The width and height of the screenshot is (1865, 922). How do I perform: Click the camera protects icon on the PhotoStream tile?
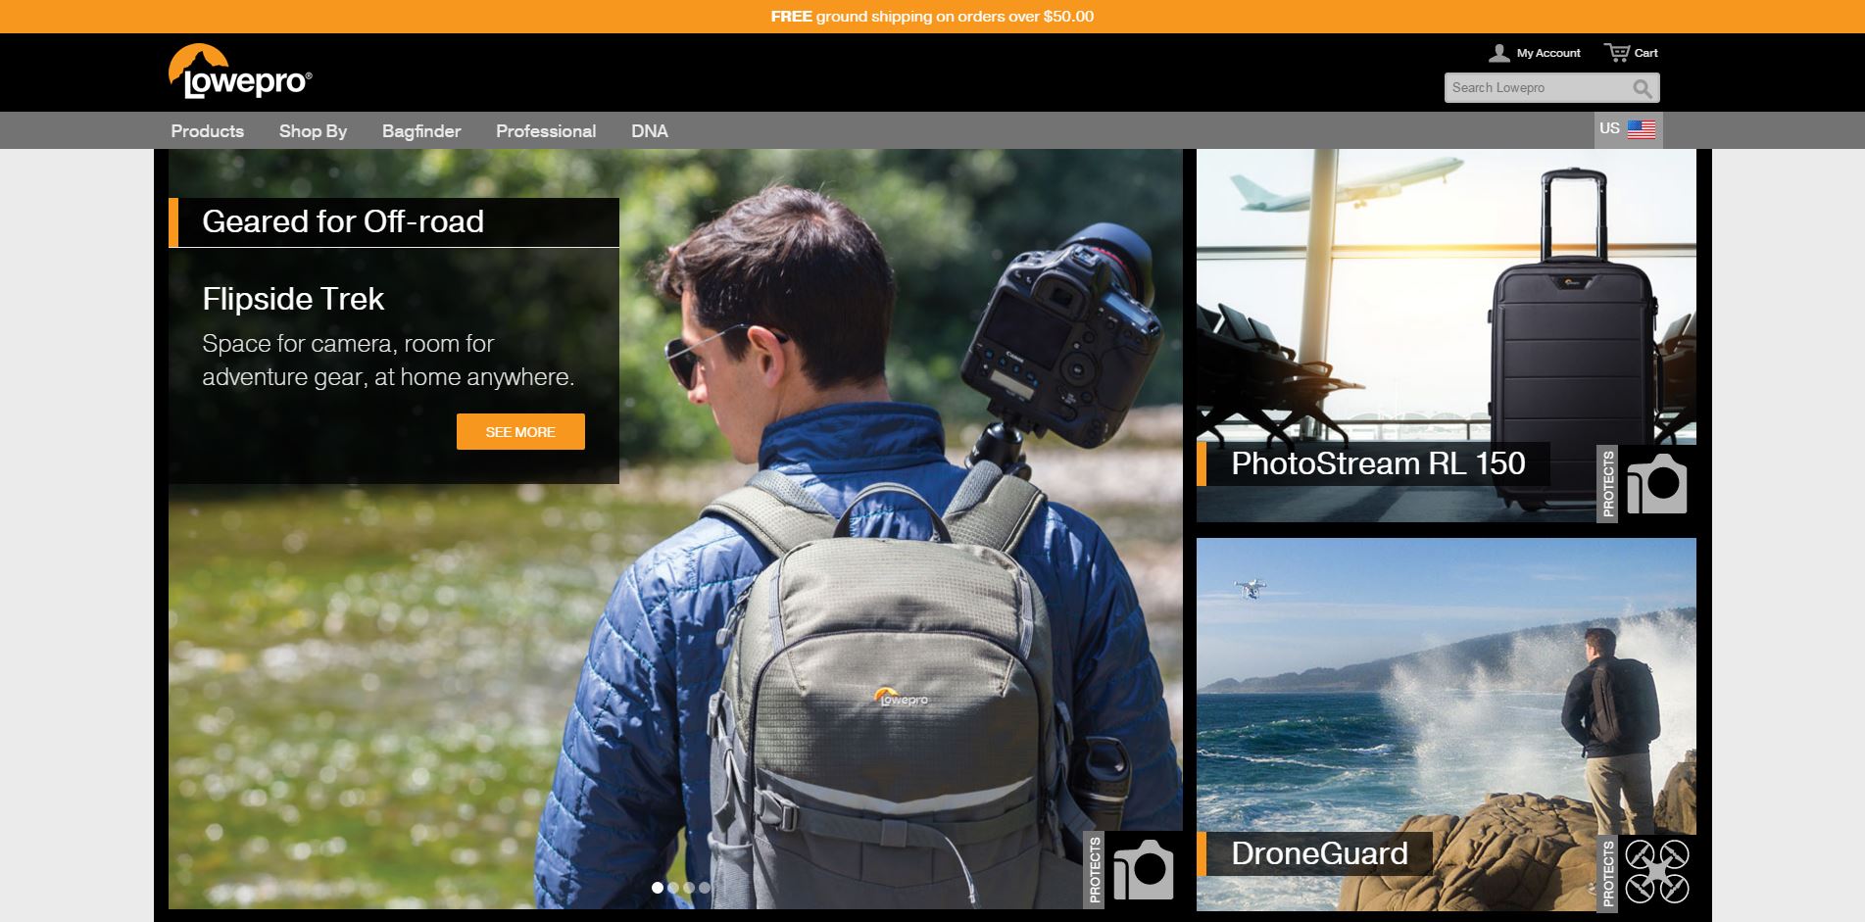(x=1656, y=483)
